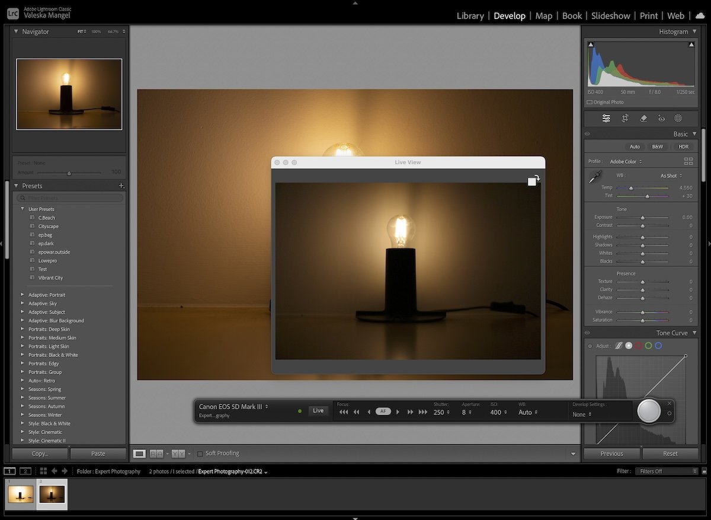The height and width of the screenshot is (520, 711).
Task: Select the green channel in Tone Curve
Action: [x=648, y=345]
